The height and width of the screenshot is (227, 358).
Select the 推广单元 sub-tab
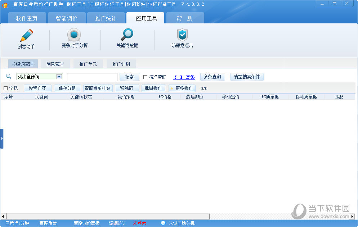point(88,64)
